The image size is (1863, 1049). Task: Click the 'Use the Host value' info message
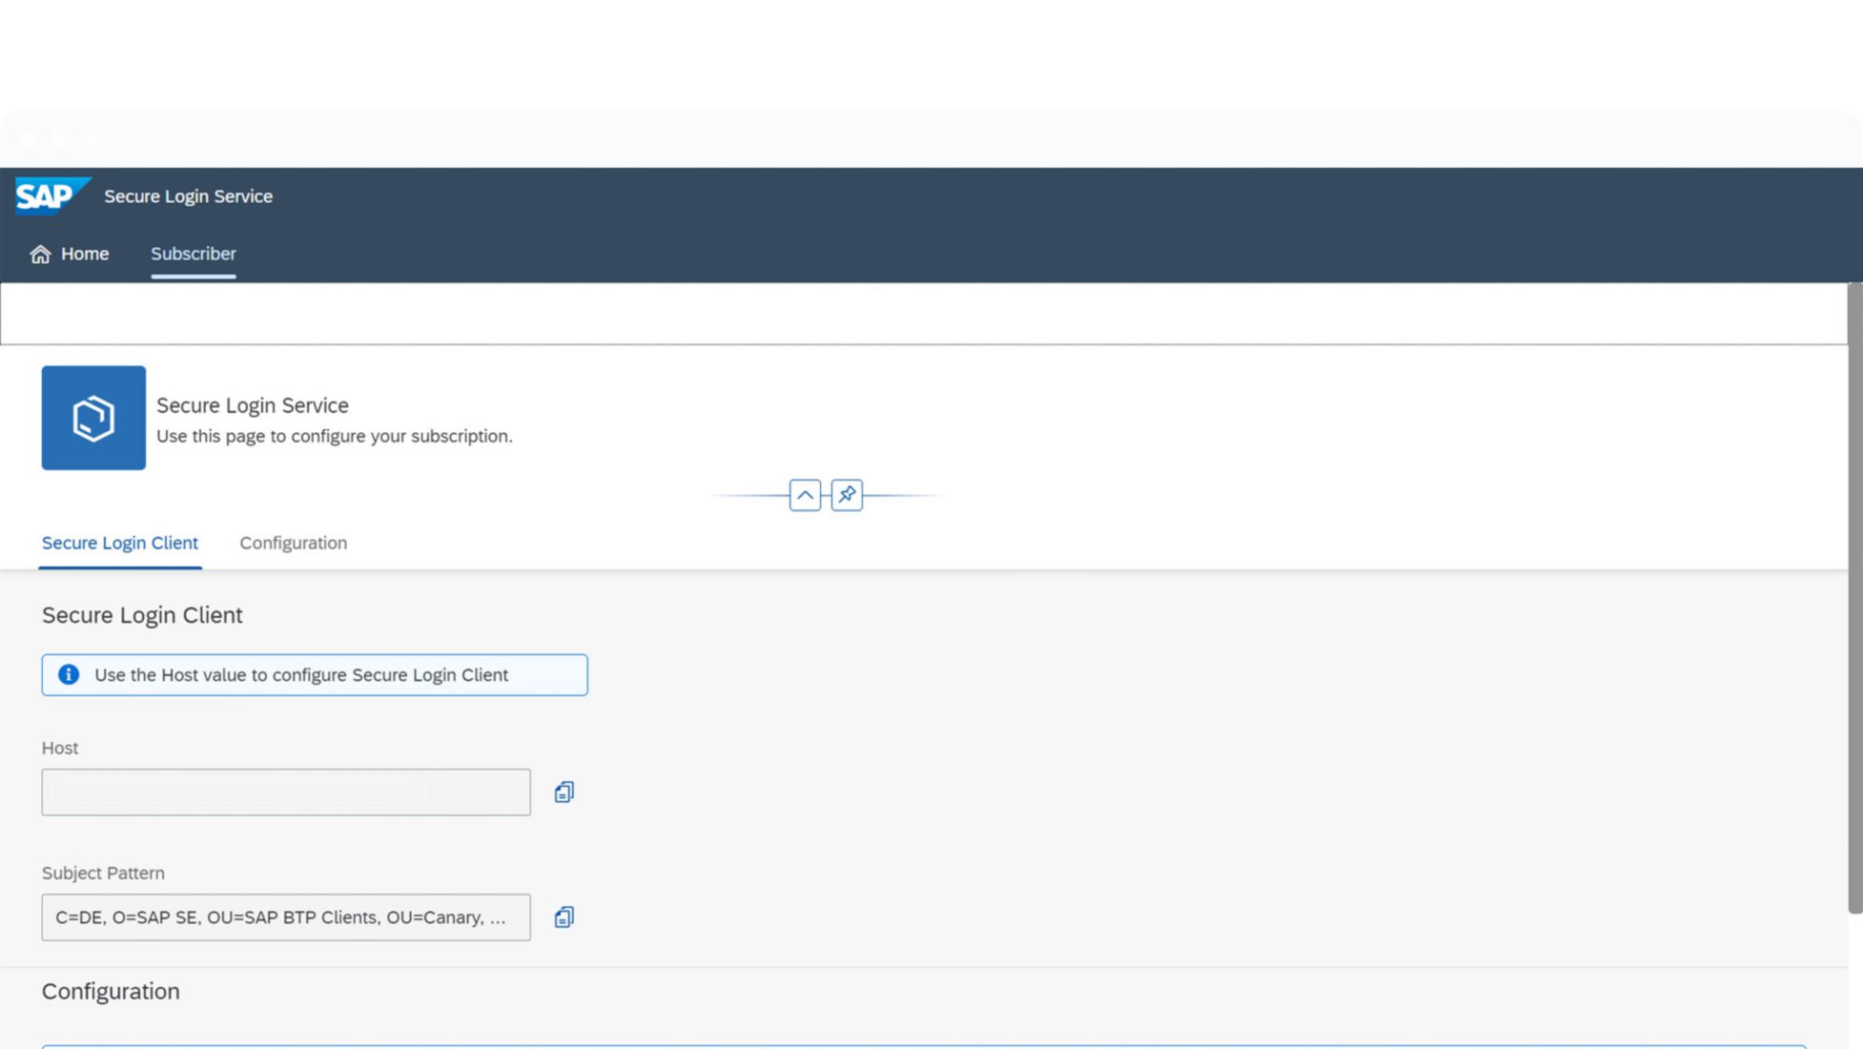click(301, 674)
